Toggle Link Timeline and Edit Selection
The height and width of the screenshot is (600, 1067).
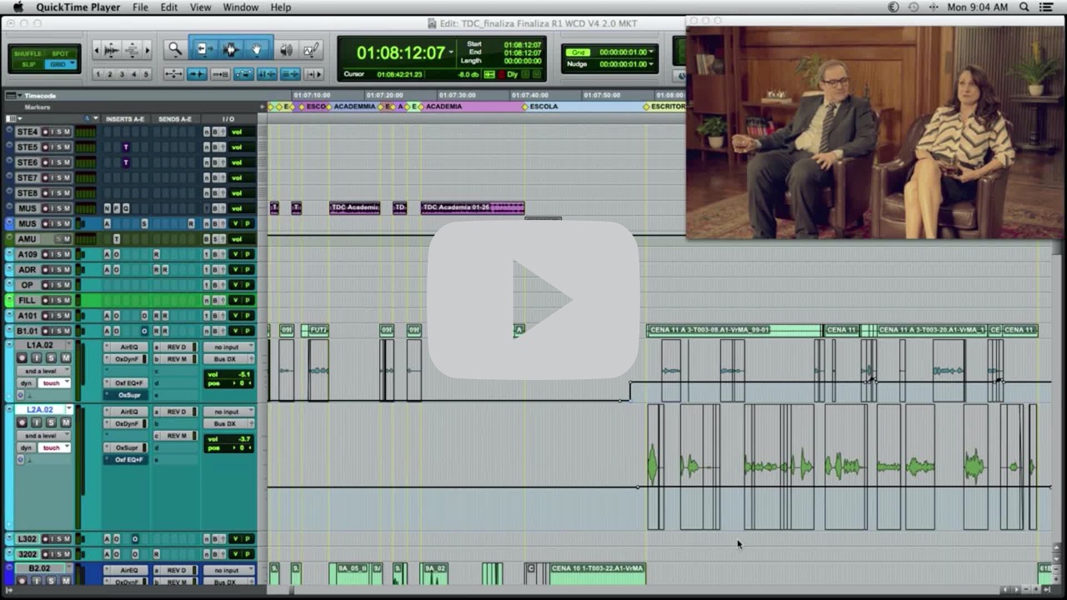click(x=267, y=73)
